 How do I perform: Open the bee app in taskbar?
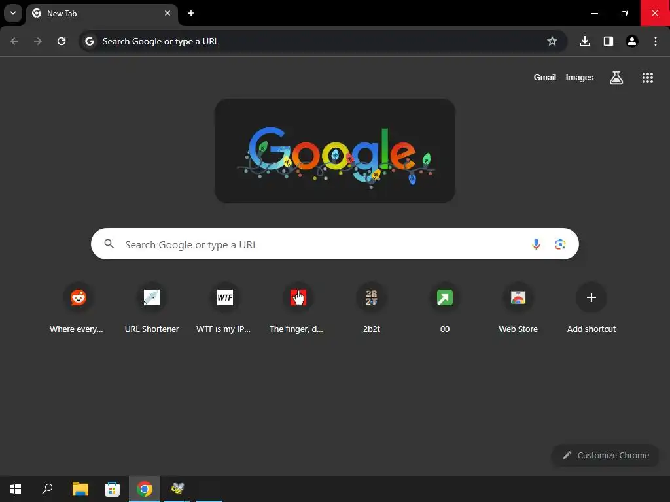(177, 489)
